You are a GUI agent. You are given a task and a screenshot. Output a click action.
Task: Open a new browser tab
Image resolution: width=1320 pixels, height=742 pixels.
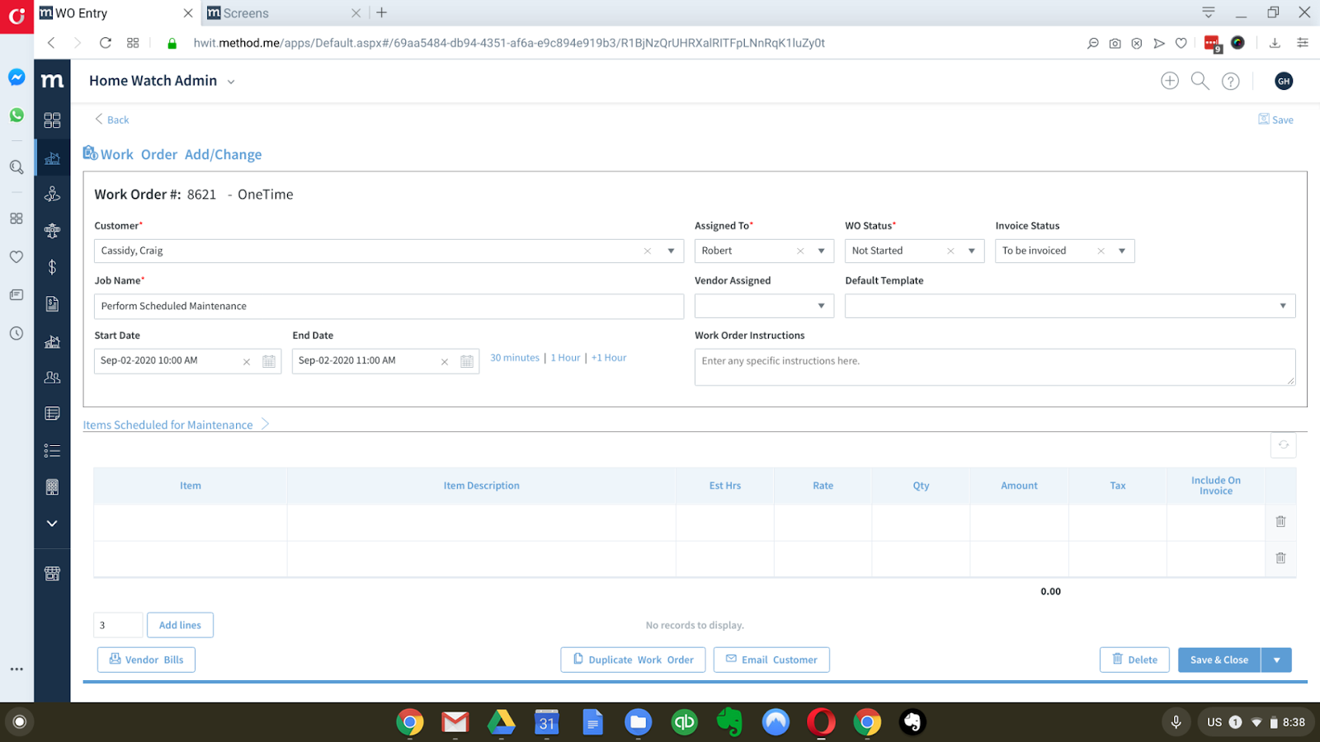tap(381, 12)
